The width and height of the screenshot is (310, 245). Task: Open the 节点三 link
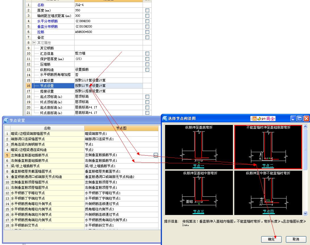[198, 212]
